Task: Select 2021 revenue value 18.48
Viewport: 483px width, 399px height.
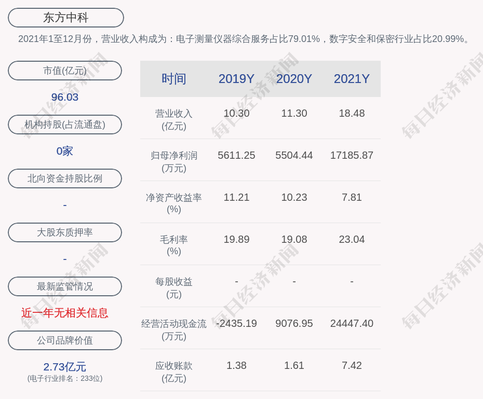Action: (x=352, y=113)
